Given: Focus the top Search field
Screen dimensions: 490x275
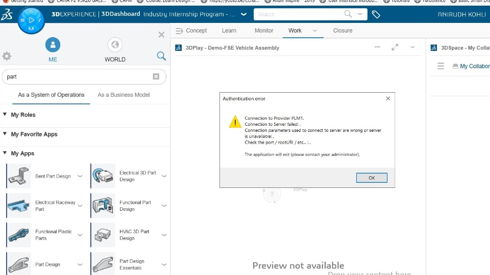Looking at the screenshot, I should (x=300, y=14).
